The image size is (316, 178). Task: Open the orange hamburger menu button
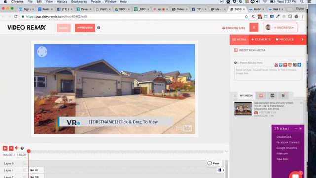tap(254, 27)
